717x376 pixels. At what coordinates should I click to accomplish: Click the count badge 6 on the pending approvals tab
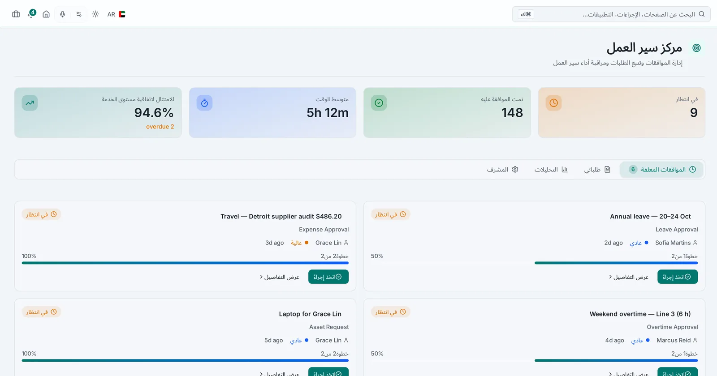click(633, 170)
